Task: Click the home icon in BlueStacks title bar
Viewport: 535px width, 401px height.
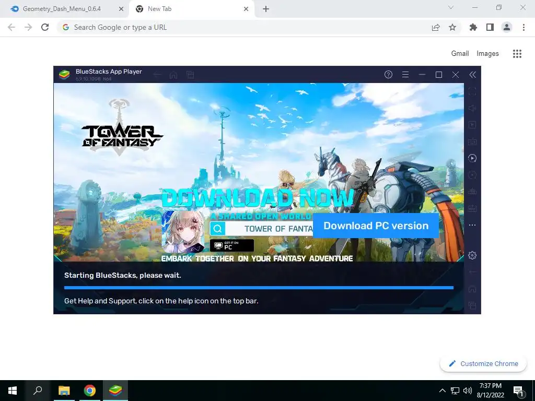Action: (x=173, y=75)
